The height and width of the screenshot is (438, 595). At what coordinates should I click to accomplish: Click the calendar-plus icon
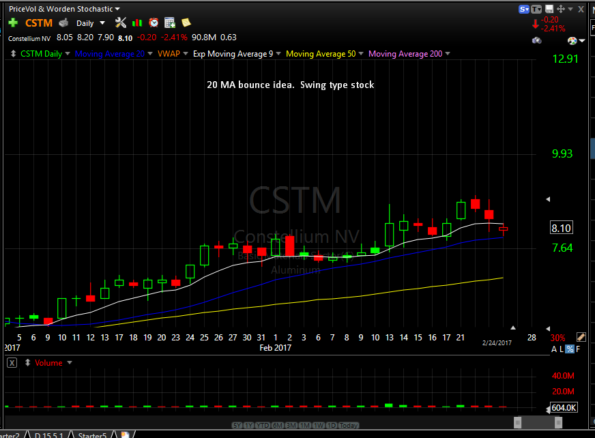pyautogui.click(x=170, y=23)
